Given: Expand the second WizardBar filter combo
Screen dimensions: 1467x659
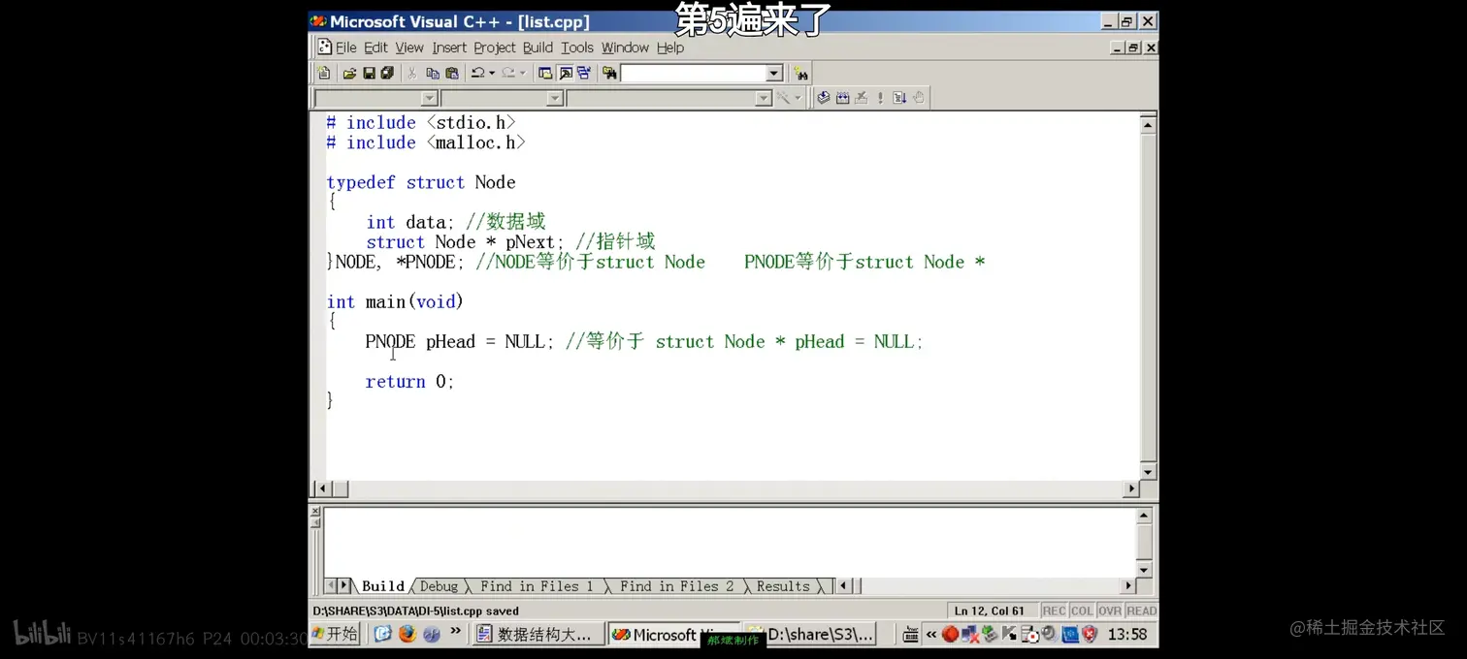Looking at the screenshot, I should 555,98.
